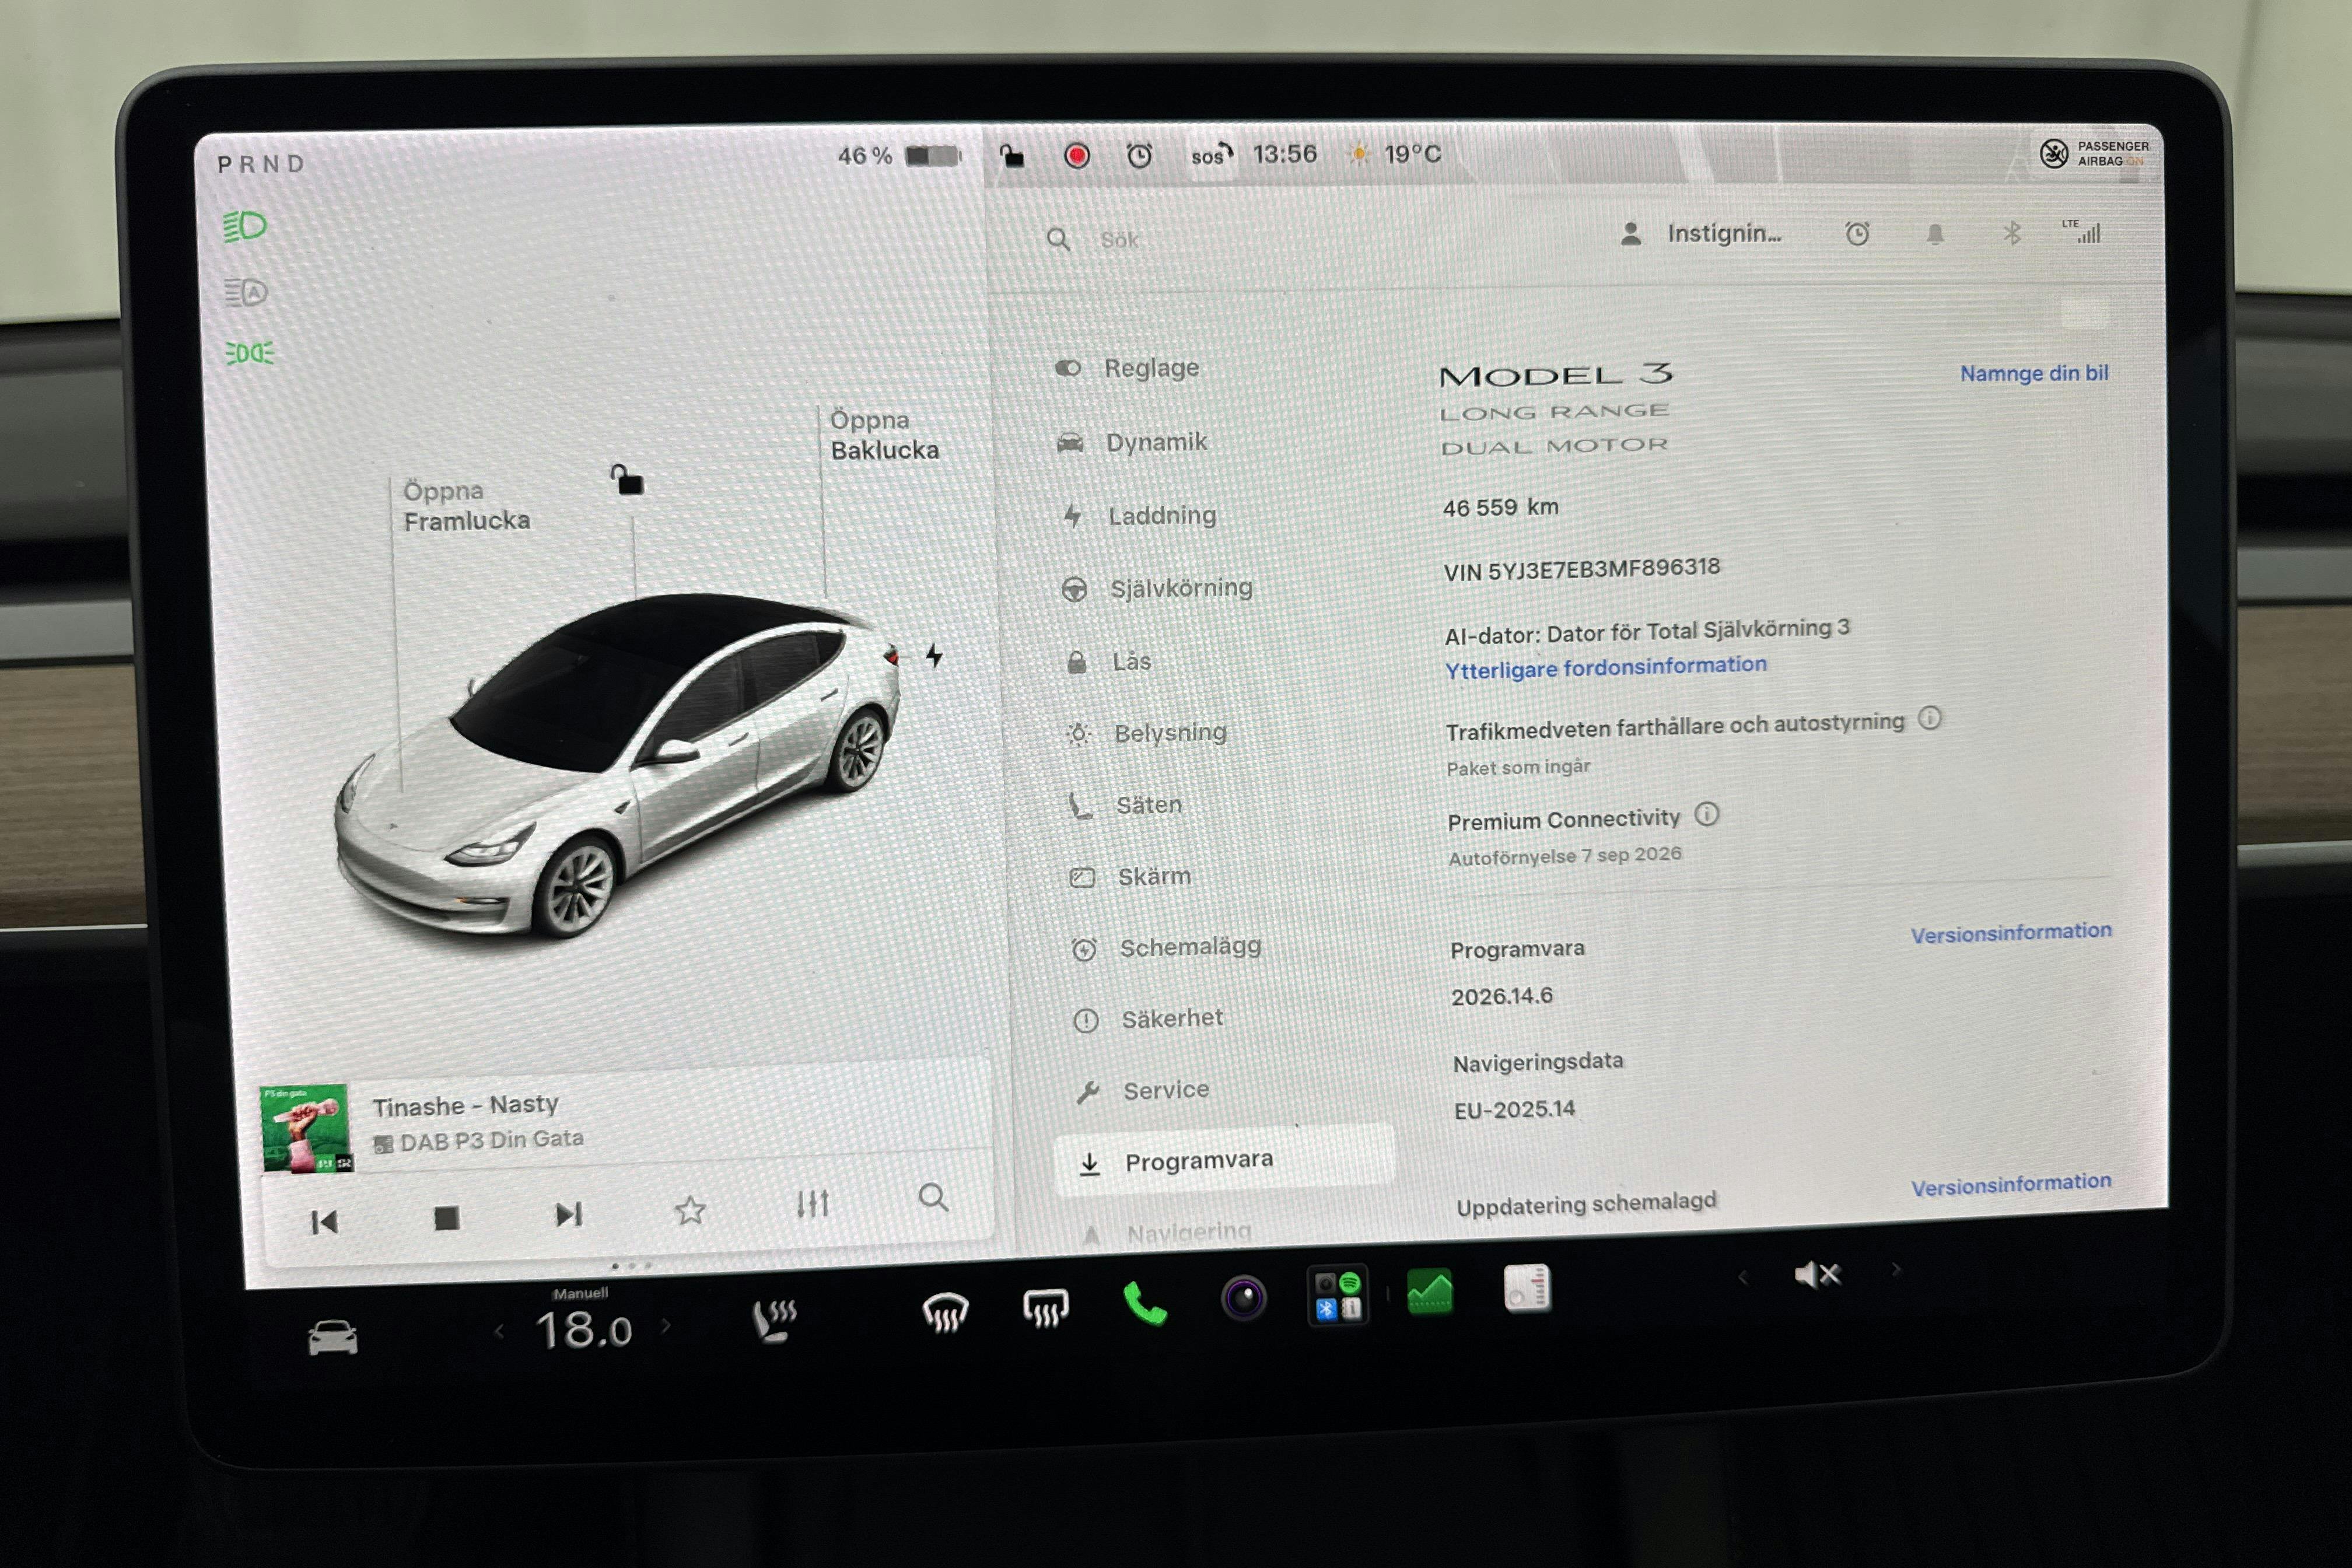Tap the 18.0 temperature setting
The image size is (2352, 1568).
click(x=584, y=1330)
